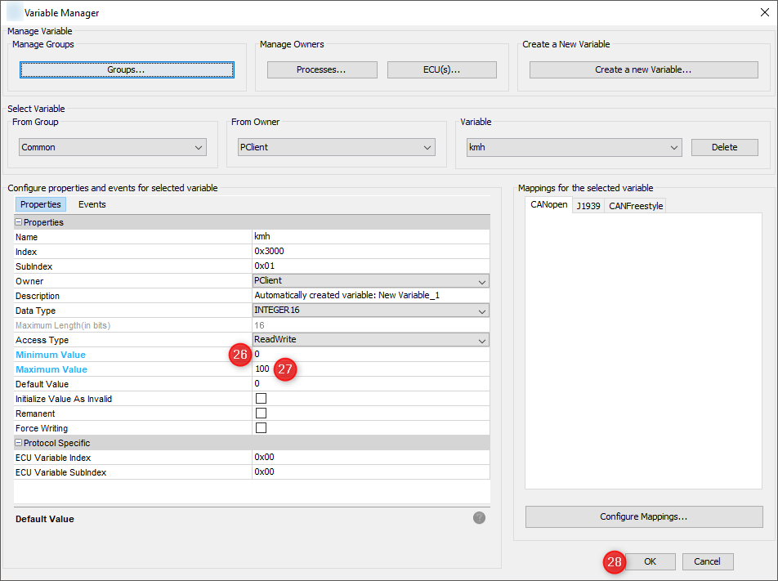Confirm with the OK button

(x=650, y=561)
